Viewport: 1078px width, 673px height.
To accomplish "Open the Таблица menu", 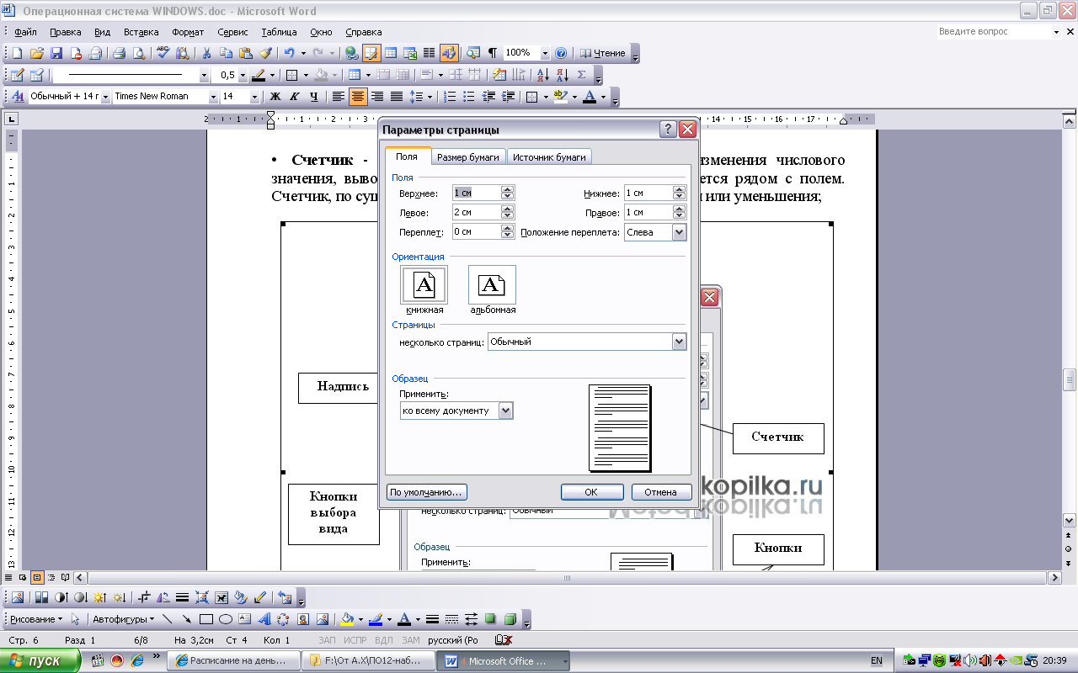I will [x=279, y=32].
